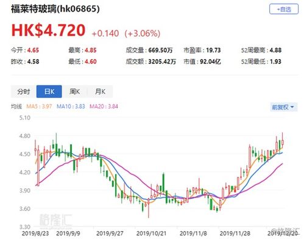Show the 月K monthly chart tab
Screen dimensions: 304x239
click(x=100, y=91)
